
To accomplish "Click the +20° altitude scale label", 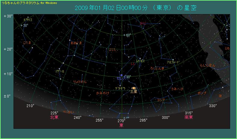I will click(x=8, y=49).
